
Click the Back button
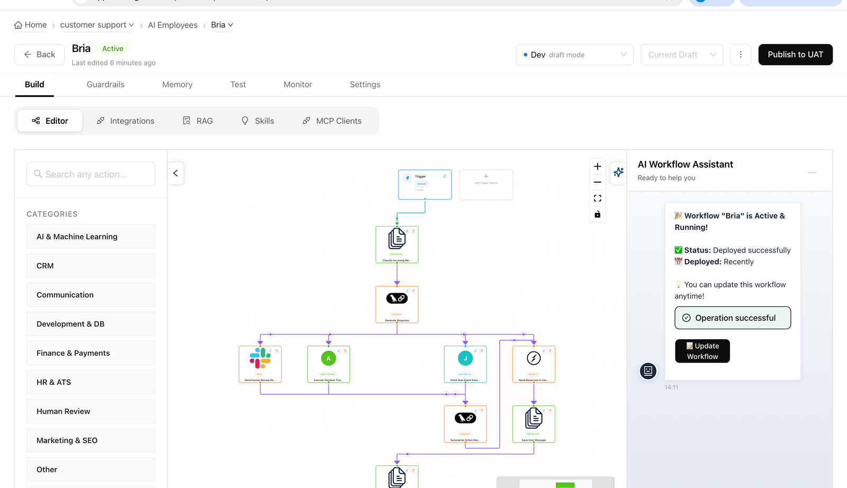39,55
